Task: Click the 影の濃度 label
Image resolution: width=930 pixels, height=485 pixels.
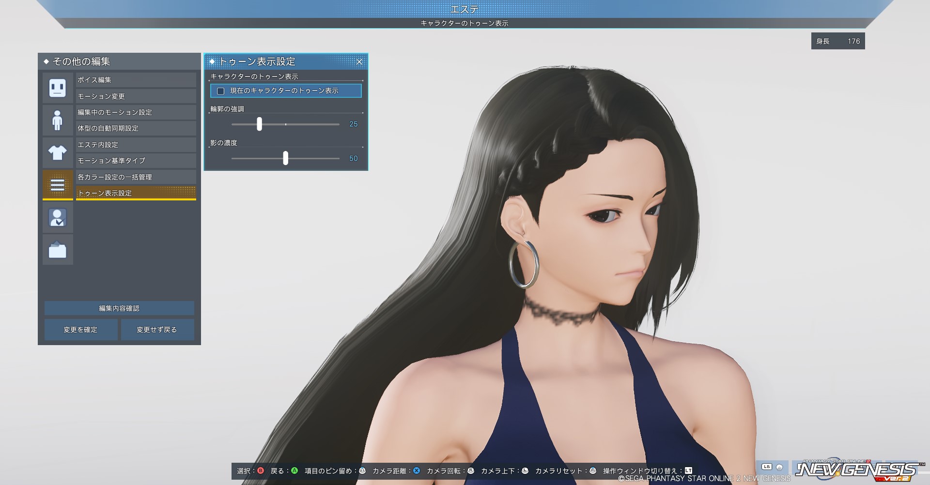Action: point(224,143)
